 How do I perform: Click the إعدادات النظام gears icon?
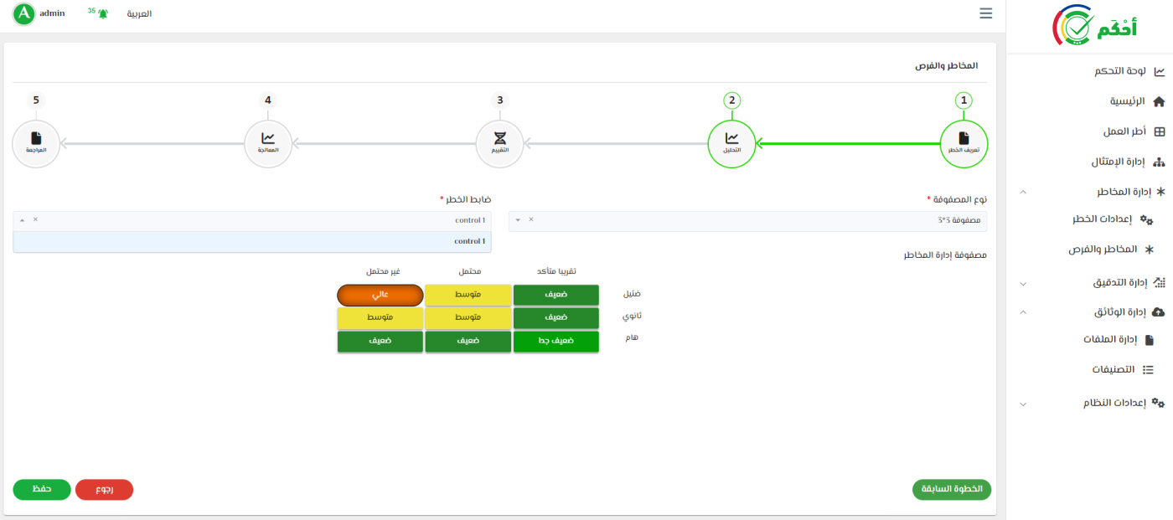point(1159,403)
